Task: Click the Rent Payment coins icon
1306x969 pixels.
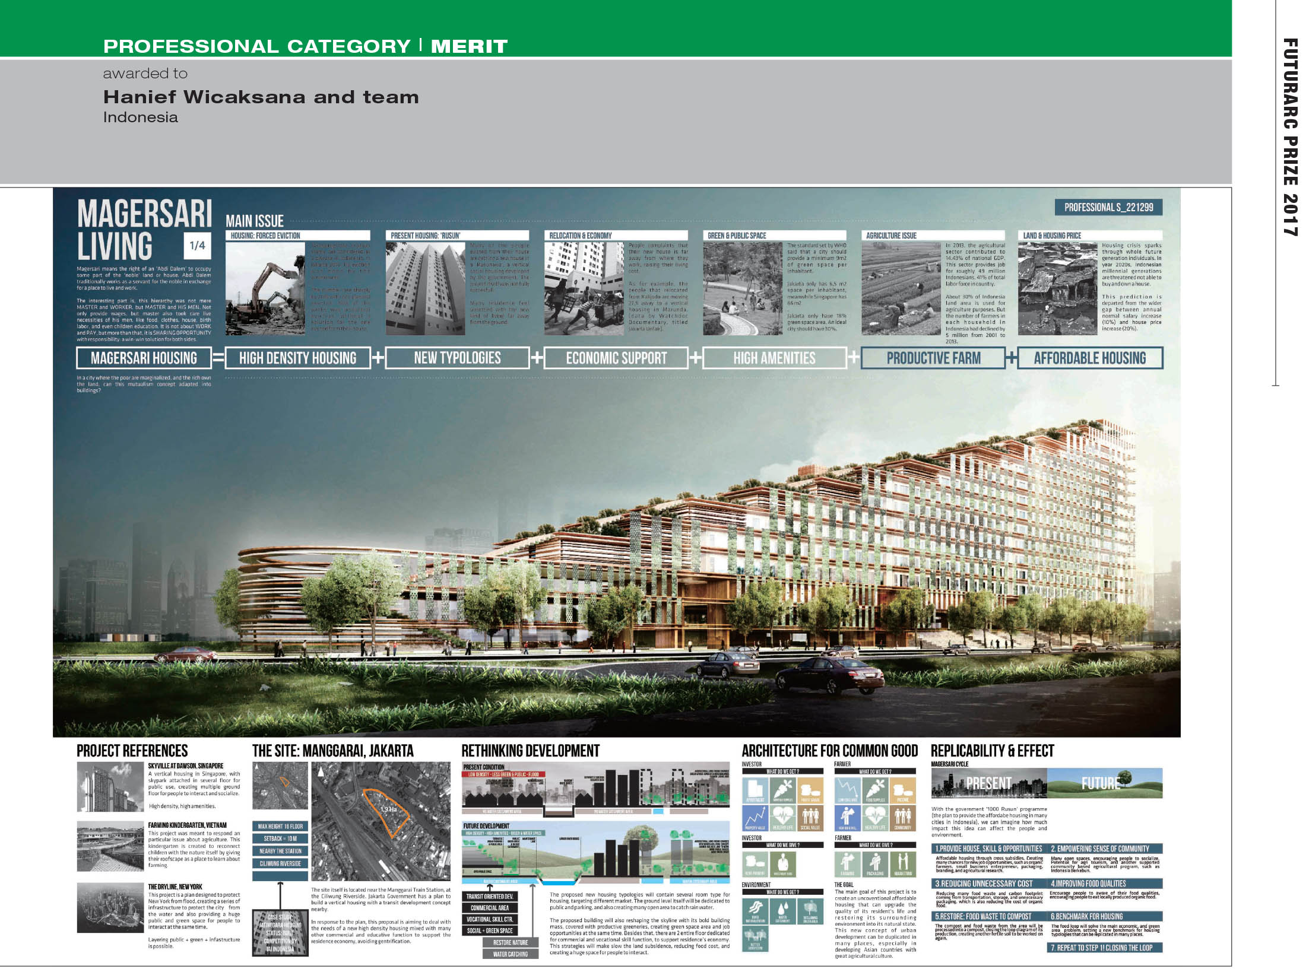Action: tap(755, 865)
